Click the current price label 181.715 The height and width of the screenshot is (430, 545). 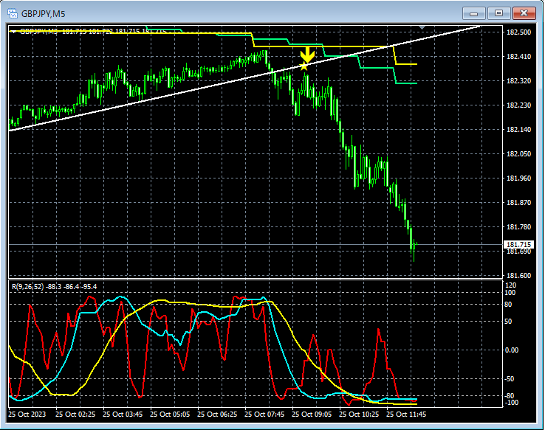518,245
